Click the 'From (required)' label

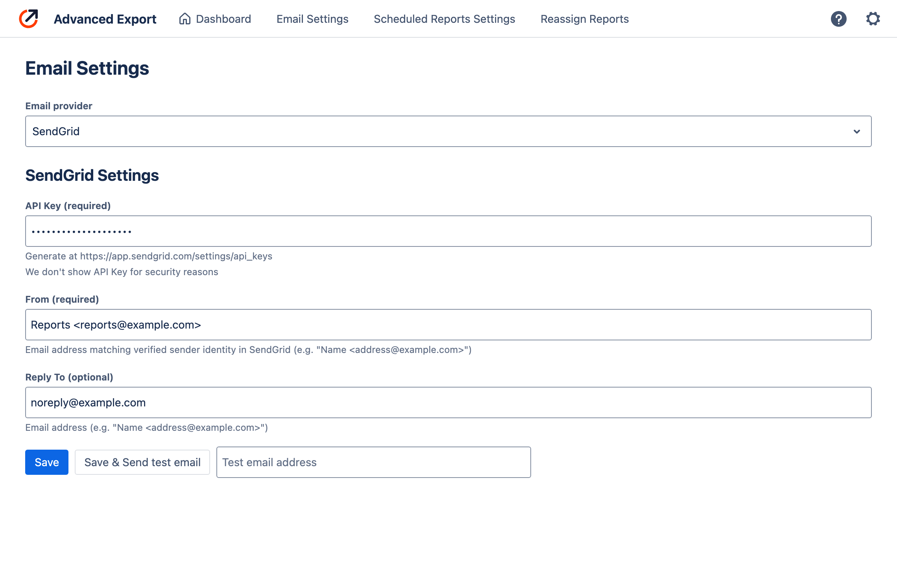(x=62, y=299)
